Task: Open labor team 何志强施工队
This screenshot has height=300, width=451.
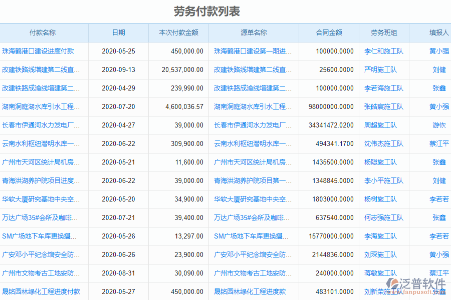Action: point(384,217)
